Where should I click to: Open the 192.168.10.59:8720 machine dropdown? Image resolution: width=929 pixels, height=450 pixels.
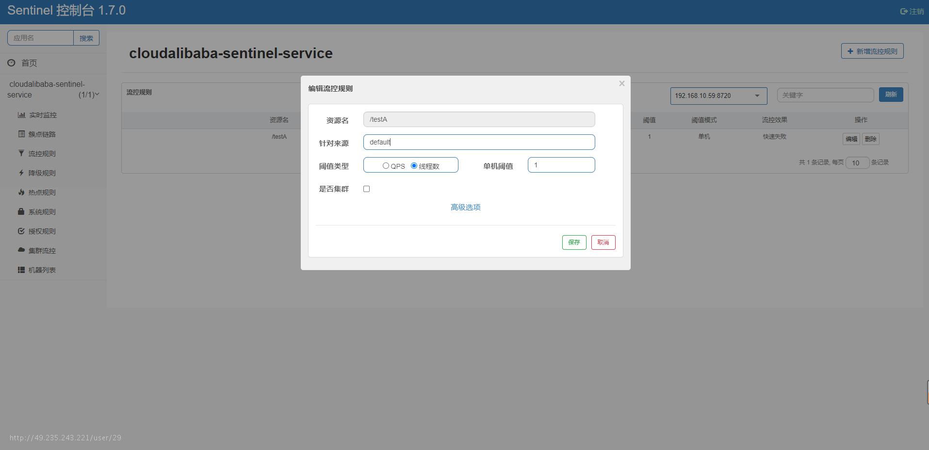718,96
